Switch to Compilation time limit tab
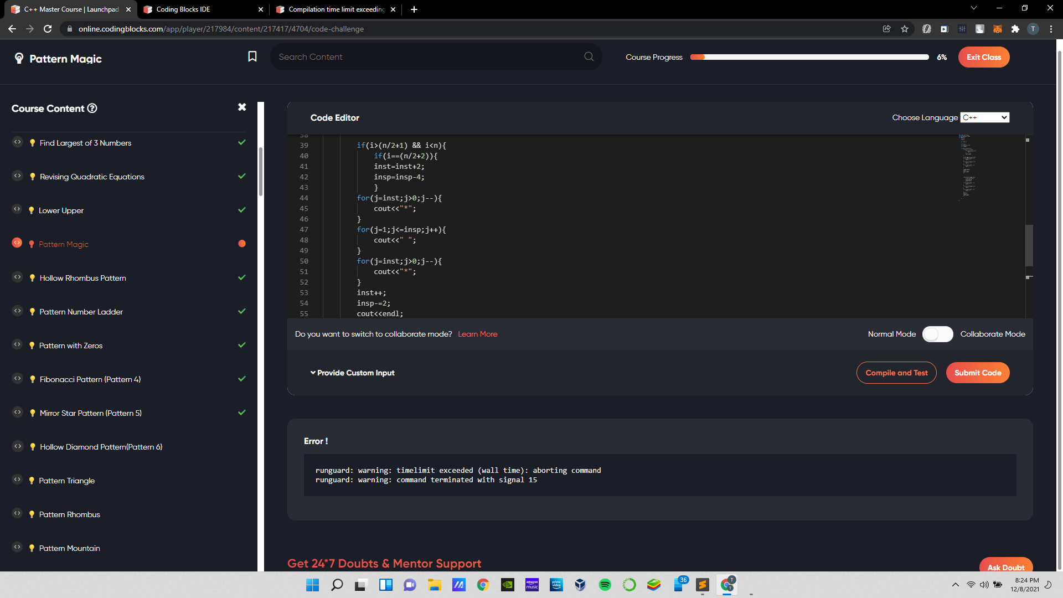Image resolution: width=1063 pixels, height=598 pixels. 336,9
